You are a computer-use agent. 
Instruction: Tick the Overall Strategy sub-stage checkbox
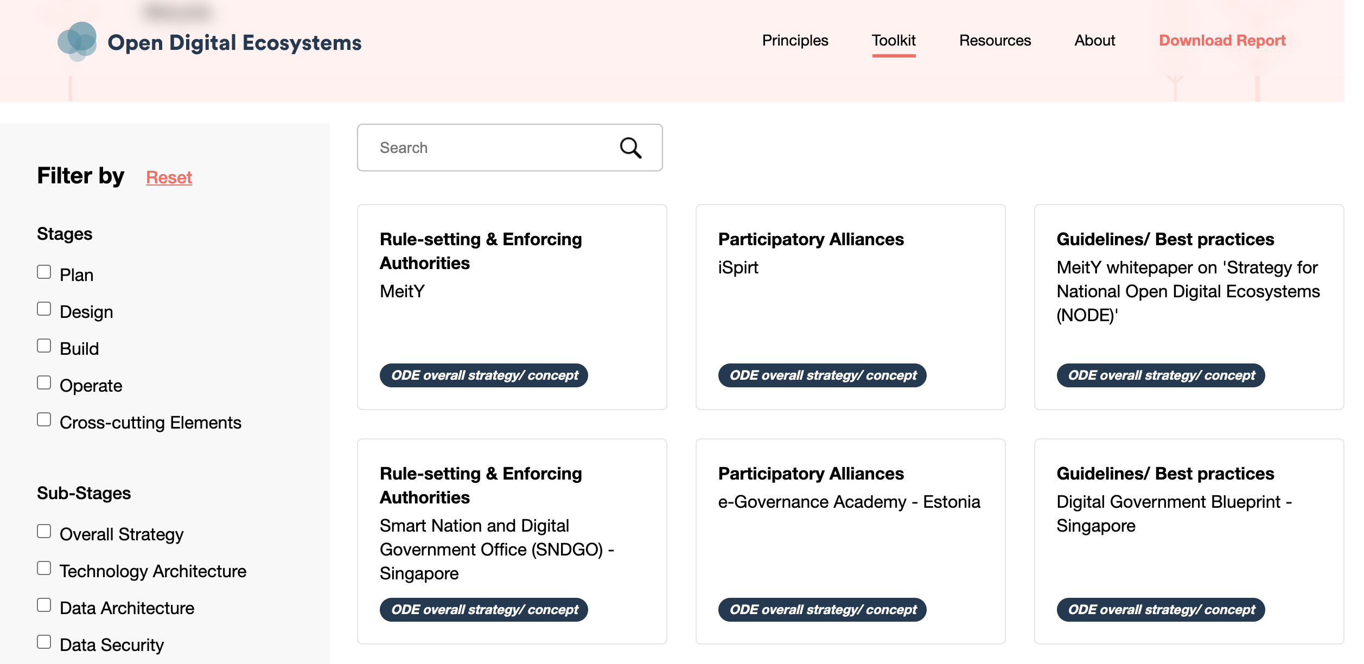[x=44, y=532]
